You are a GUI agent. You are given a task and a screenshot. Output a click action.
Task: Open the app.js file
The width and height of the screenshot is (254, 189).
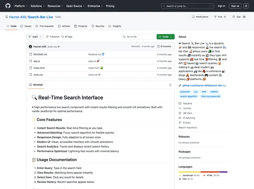(x=37, y=61)
